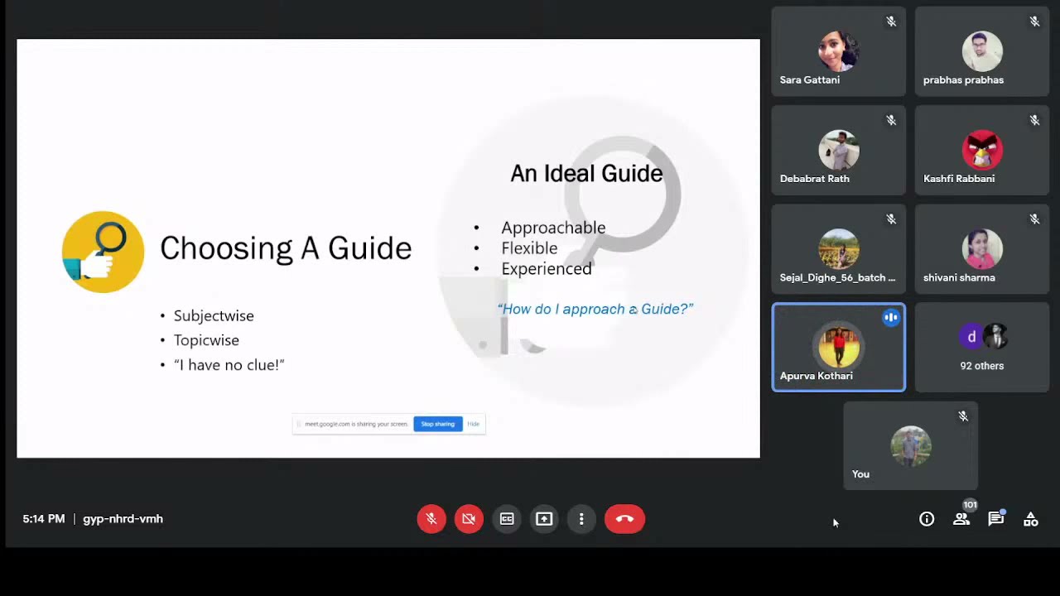Click muted mic icon on You tile

click(963, 416)
